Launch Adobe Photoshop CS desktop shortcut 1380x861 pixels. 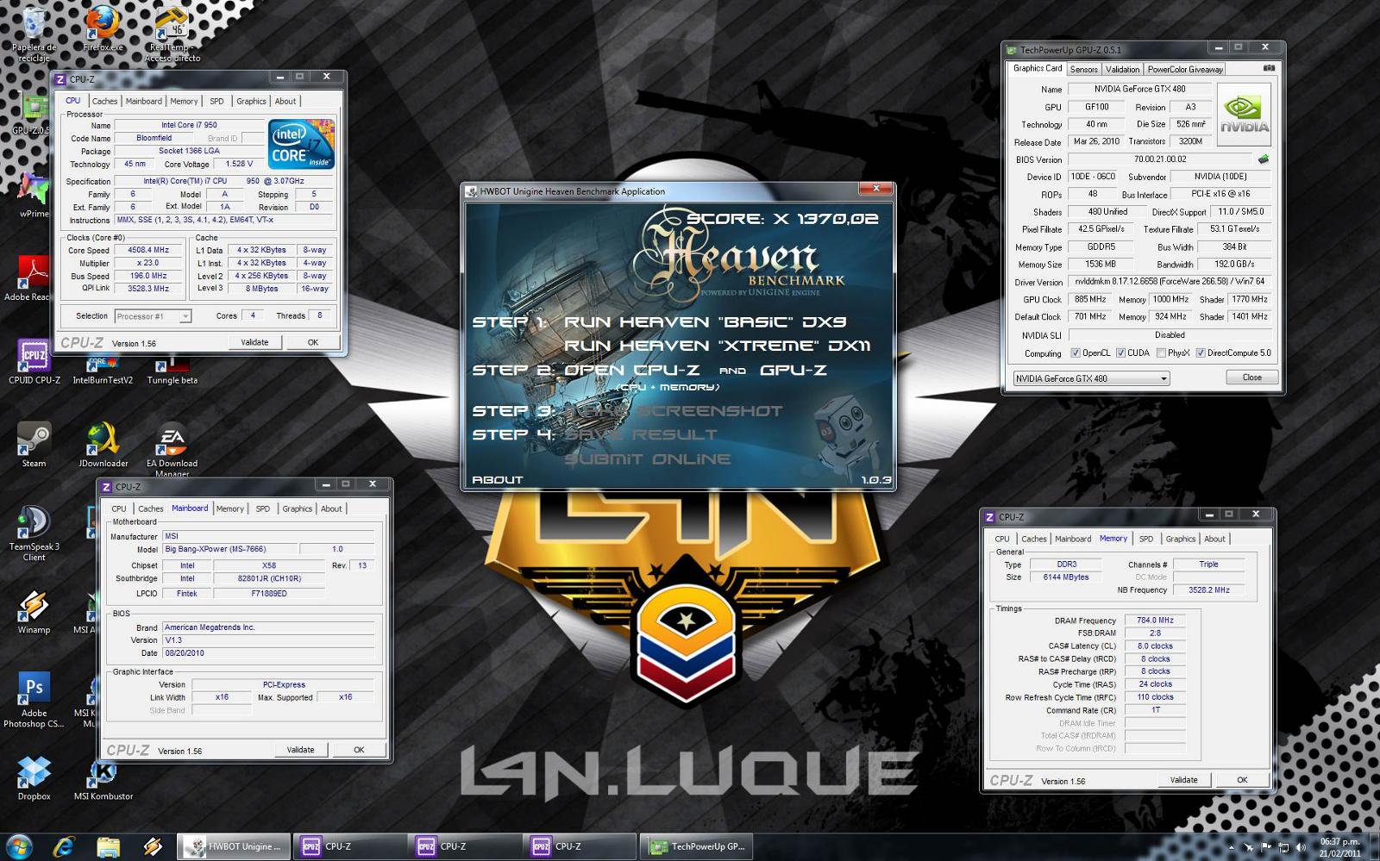(34, 700)
